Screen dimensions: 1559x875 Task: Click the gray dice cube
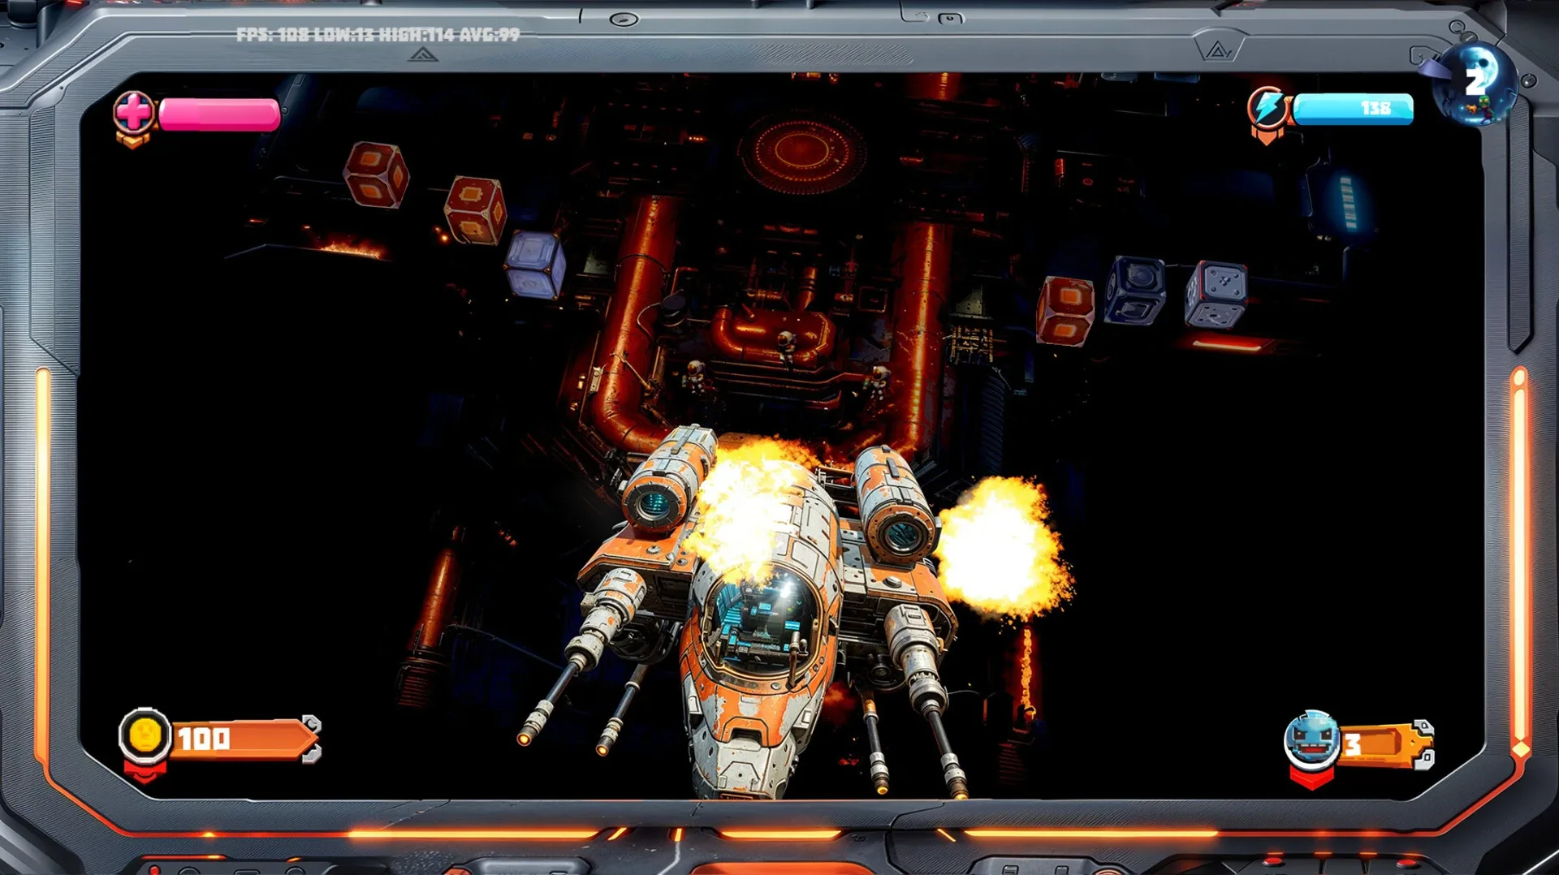pyautogui.click(x=1216, y=294)
